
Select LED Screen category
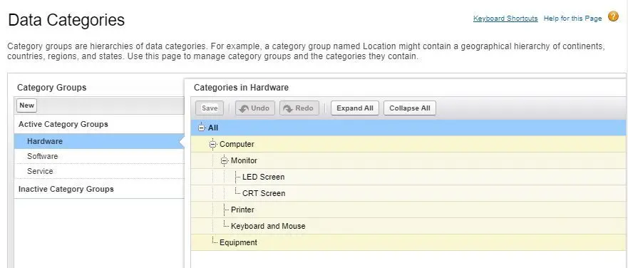tap(264, 177)
